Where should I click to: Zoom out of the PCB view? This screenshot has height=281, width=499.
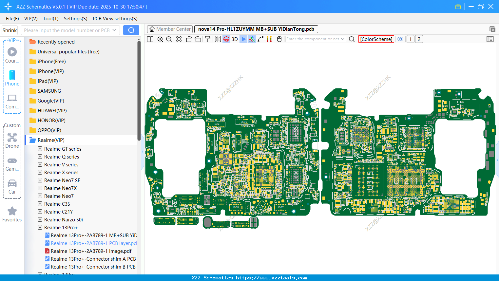pos(169,39)
